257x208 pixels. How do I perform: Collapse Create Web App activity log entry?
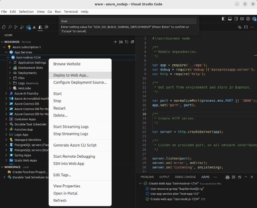[x=140, y=184]
